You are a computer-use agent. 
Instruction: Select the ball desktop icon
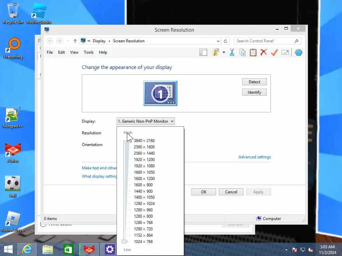click(13, 186)
